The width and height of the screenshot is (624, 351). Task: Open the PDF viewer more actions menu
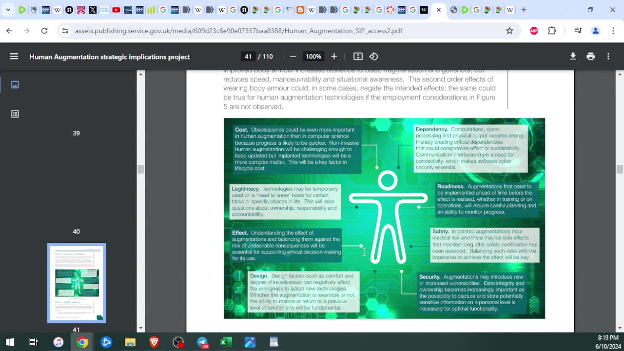point(608,57)
